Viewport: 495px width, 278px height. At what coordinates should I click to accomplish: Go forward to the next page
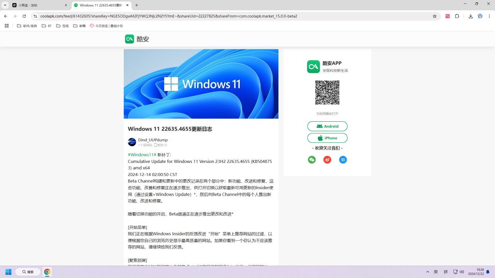tap(15, 16)
